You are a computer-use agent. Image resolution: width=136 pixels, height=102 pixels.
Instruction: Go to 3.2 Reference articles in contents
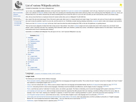[35, 51]
